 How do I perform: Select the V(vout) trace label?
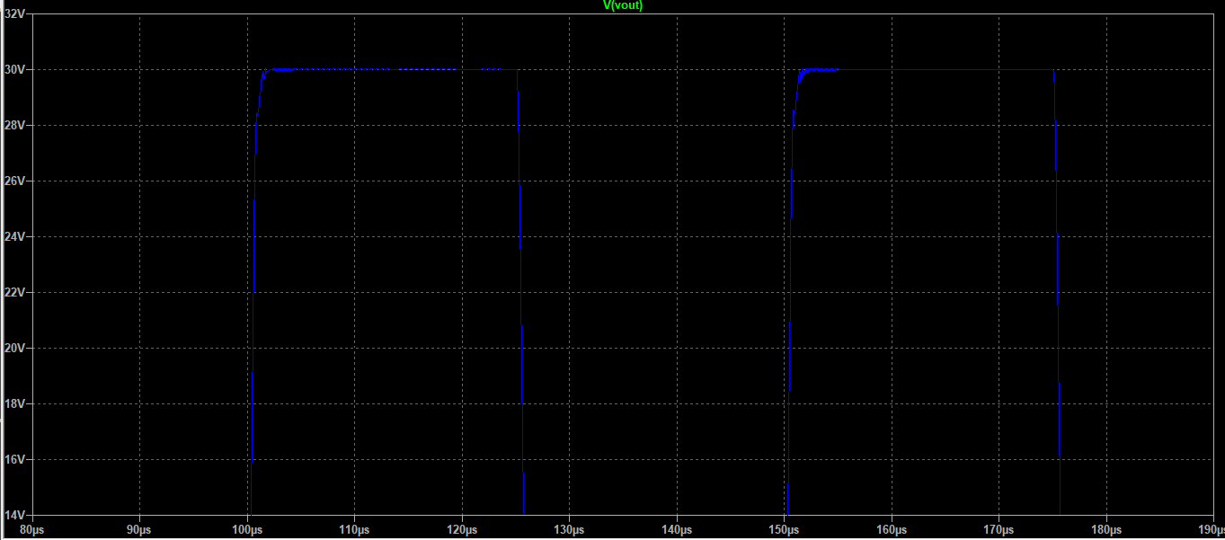(x=623, y=5)
